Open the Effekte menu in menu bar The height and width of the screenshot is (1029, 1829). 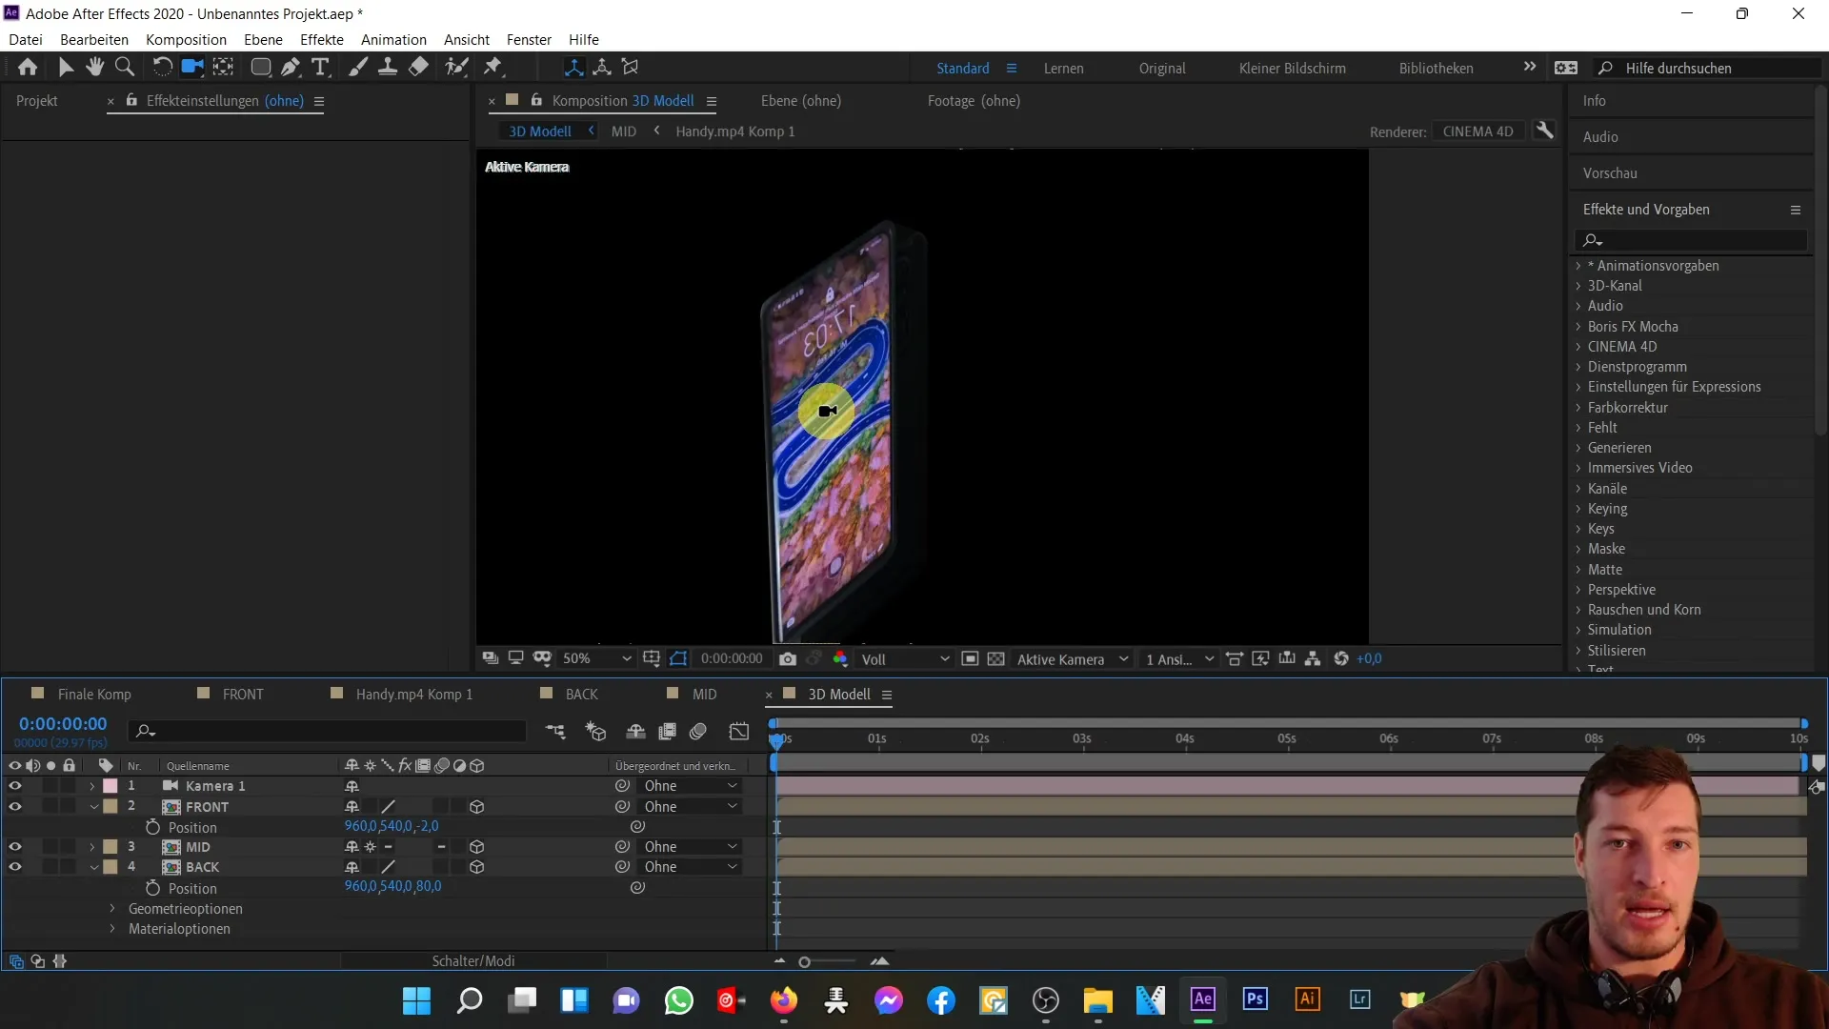(322, 39)
